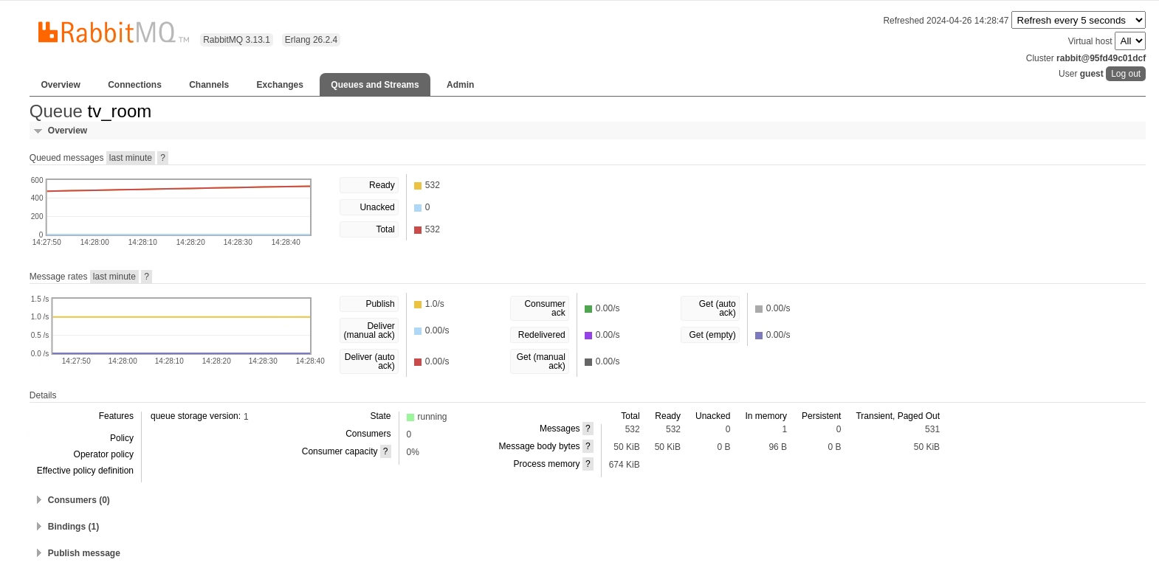This screenshot has width=1159, height=565.
Task: Change Queued messages 'last minute' range
Action: 130,158
